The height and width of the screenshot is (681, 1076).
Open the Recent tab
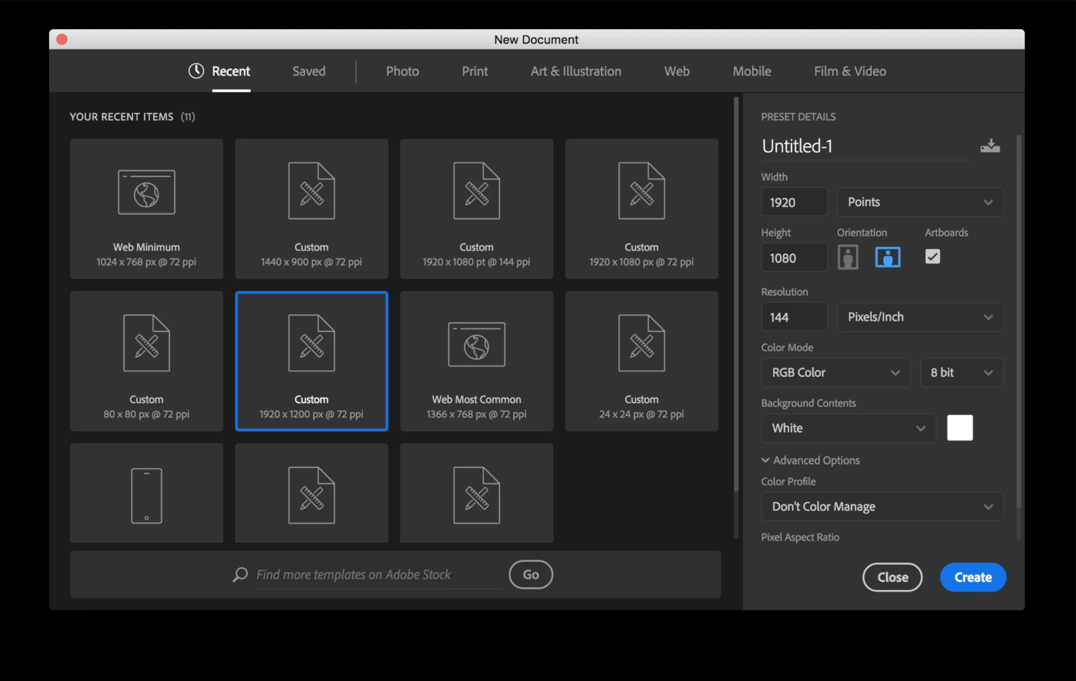pyautogui.click(x=231, y=71)
